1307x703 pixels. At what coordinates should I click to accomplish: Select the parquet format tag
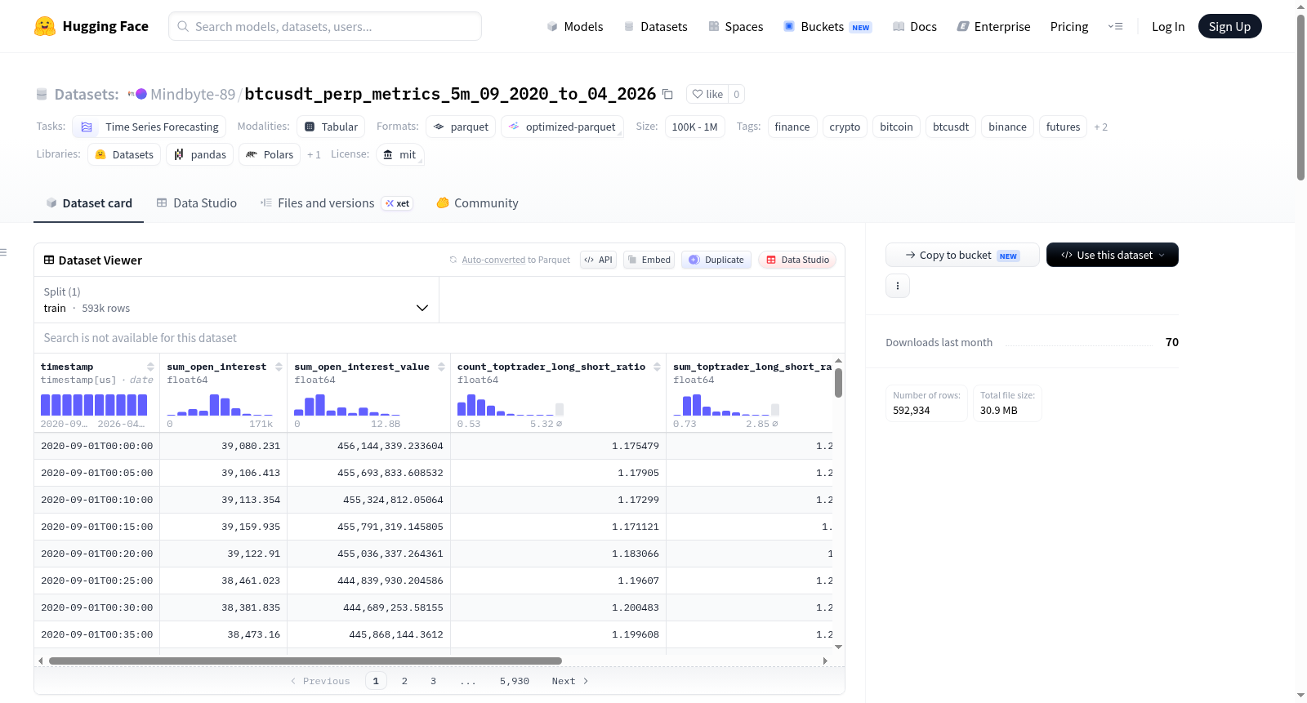(461, 127)
